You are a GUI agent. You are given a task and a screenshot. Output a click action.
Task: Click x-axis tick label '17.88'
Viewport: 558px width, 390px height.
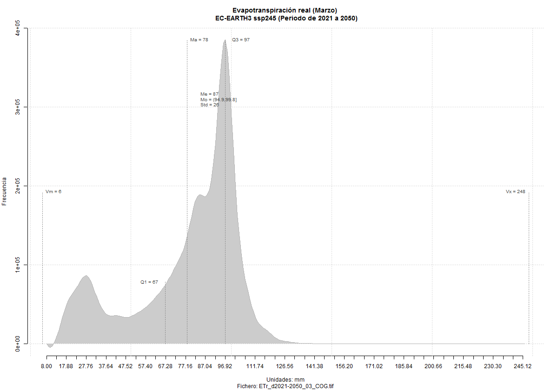[x=66, y=366]
